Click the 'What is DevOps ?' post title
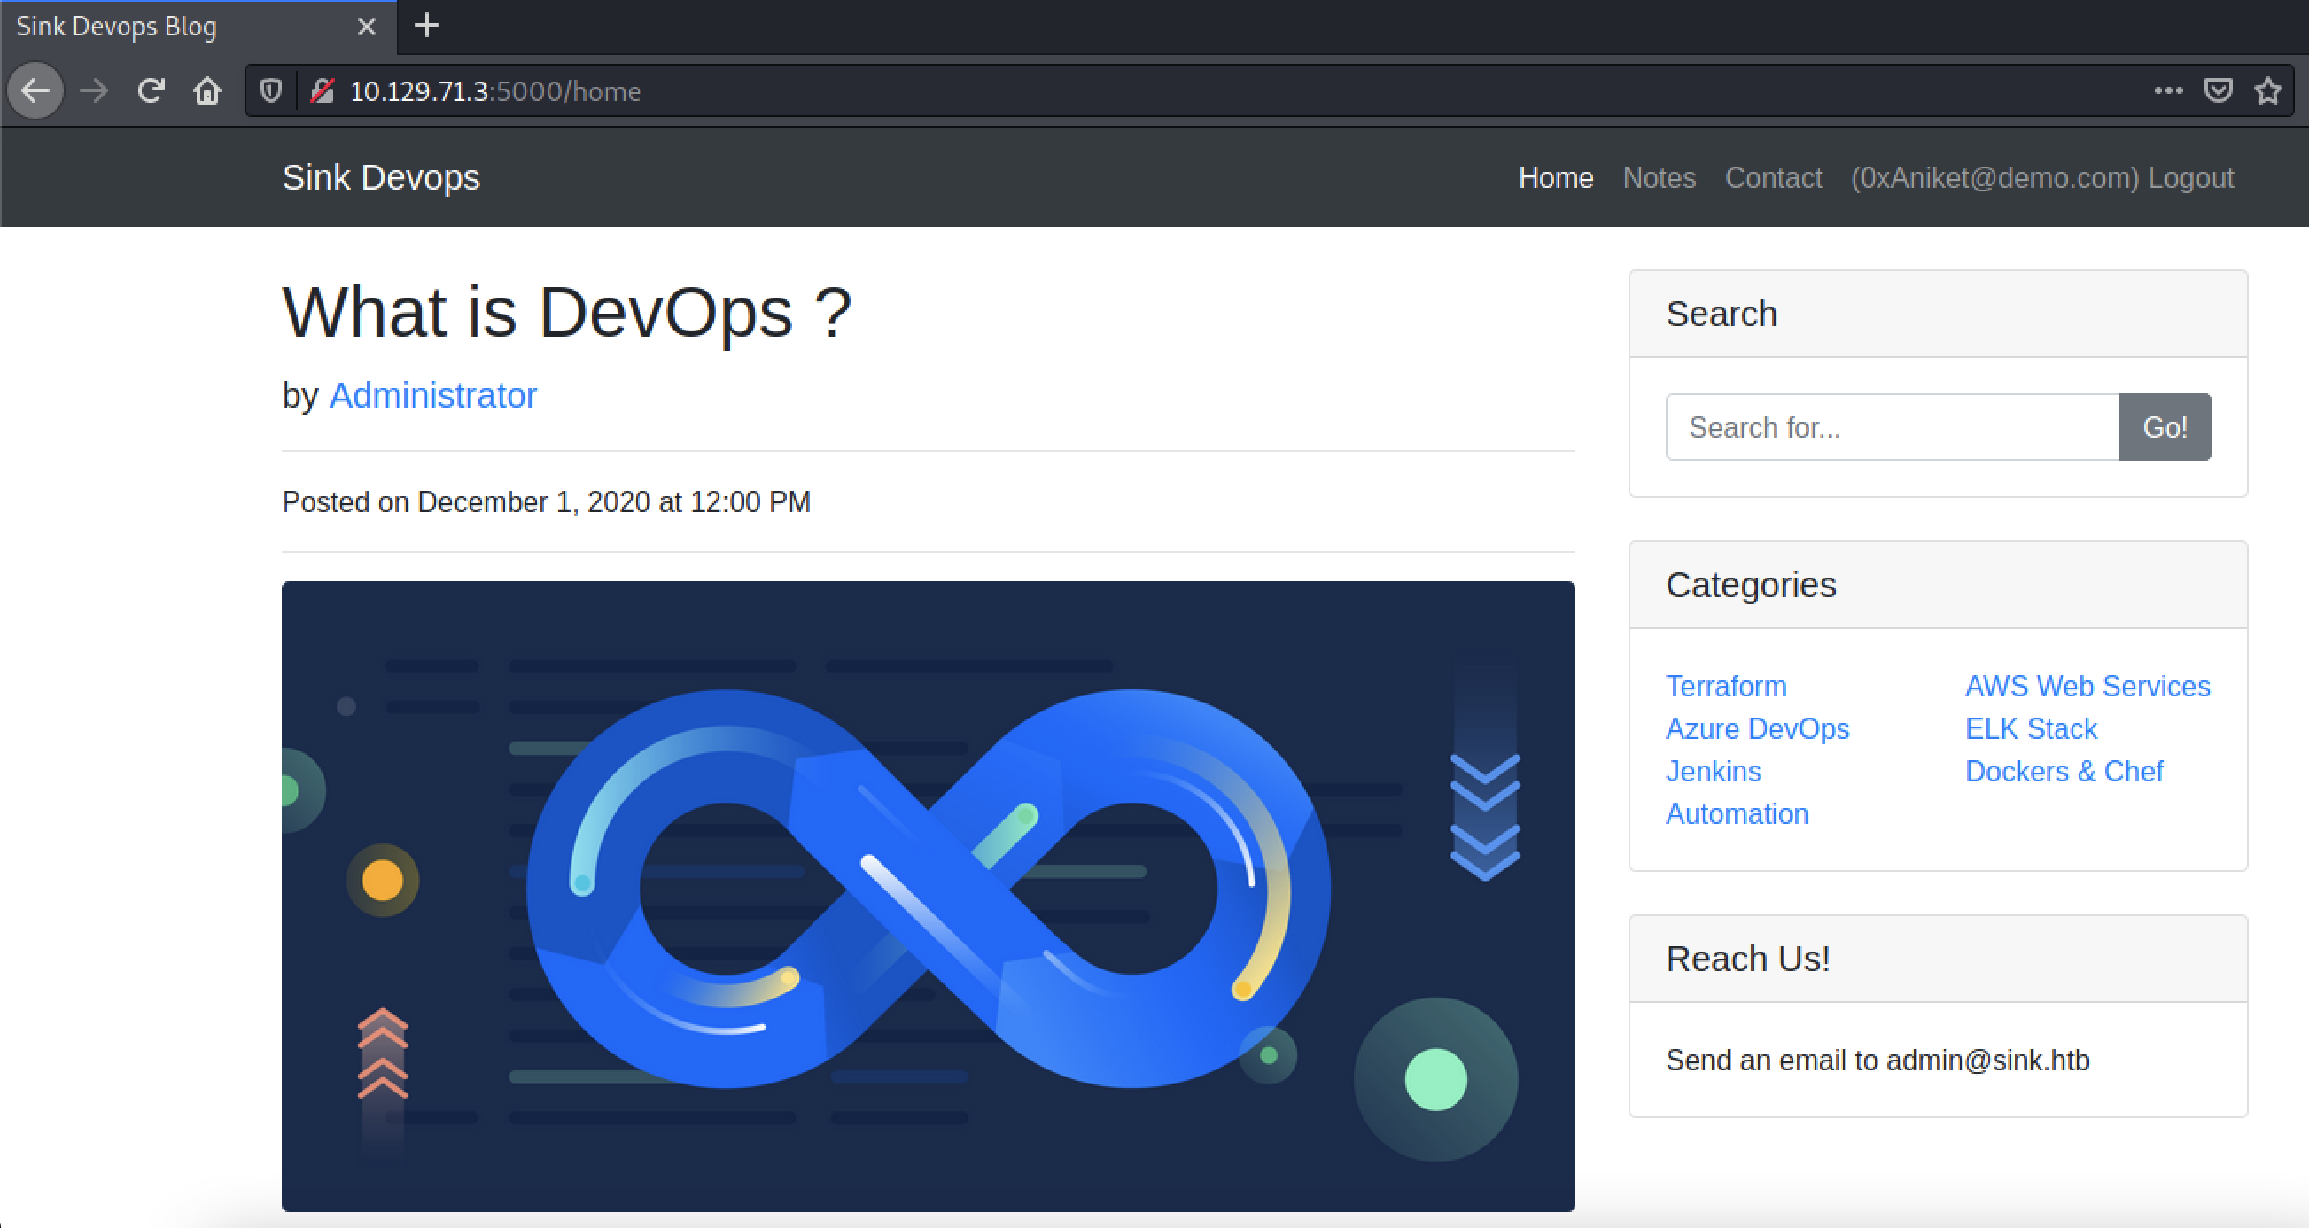The width and height of the screenshot is (2309, 1228). click(566, 312)
